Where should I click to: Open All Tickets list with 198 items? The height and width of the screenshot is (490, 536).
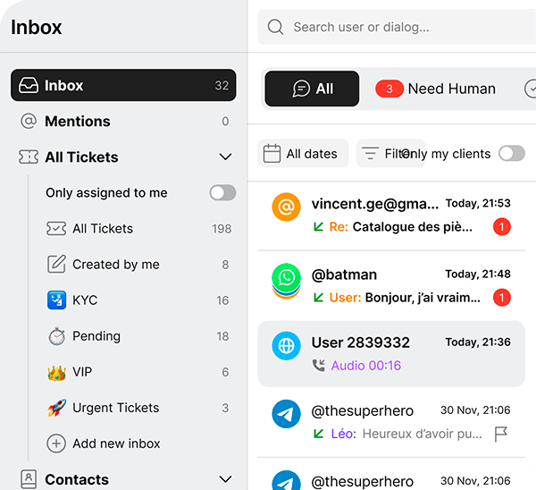point(138,229)
